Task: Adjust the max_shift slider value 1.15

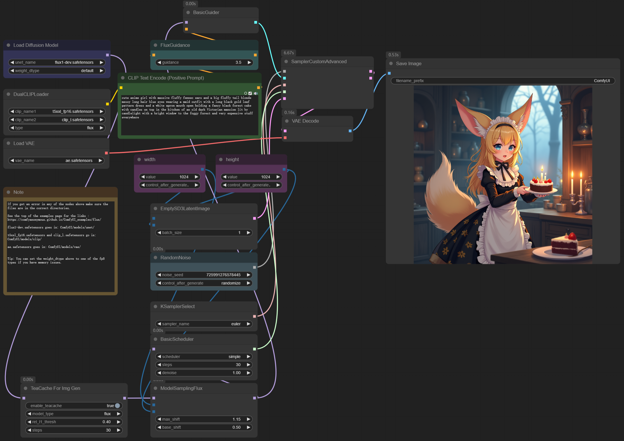Action: 204,419
